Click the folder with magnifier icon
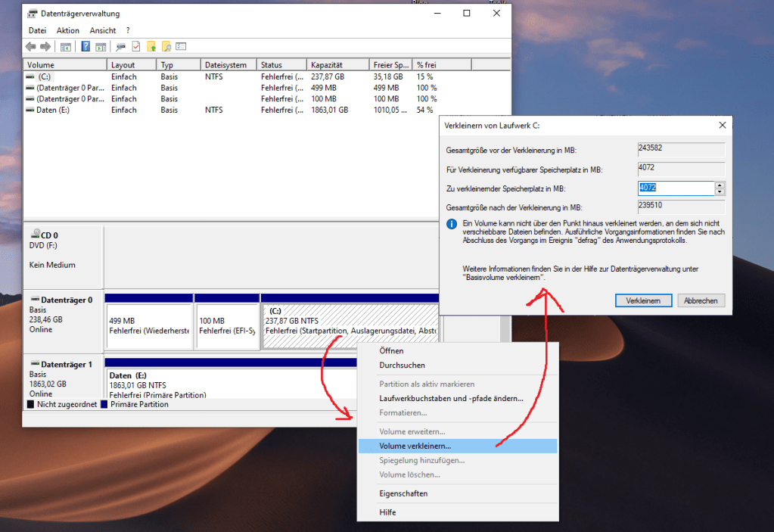 tap(166, 47)
